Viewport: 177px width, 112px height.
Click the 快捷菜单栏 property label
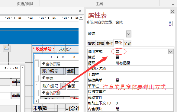(x=97, y=92)
